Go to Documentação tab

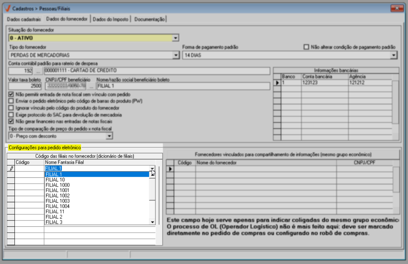(149, 19)
